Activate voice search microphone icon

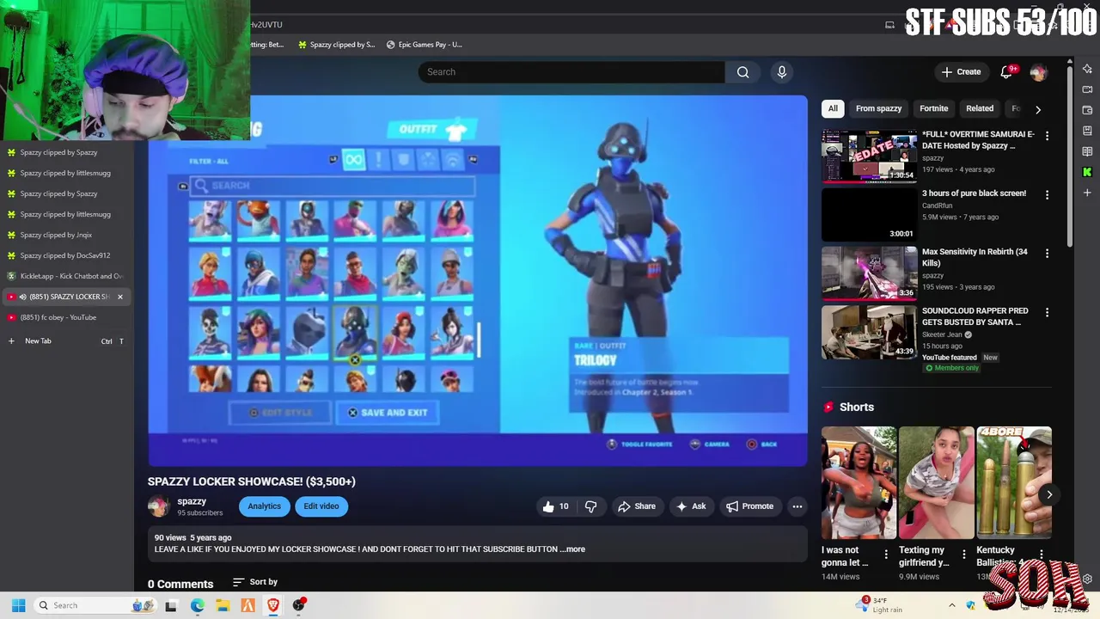[782, 72]
